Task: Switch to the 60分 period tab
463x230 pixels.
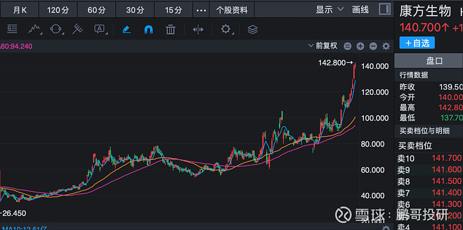Action: [97, 10]
